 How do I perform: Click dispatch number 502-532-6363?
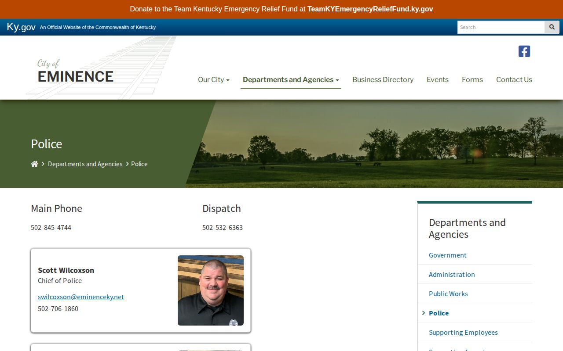pyautogui.click(x=223, y=227)
